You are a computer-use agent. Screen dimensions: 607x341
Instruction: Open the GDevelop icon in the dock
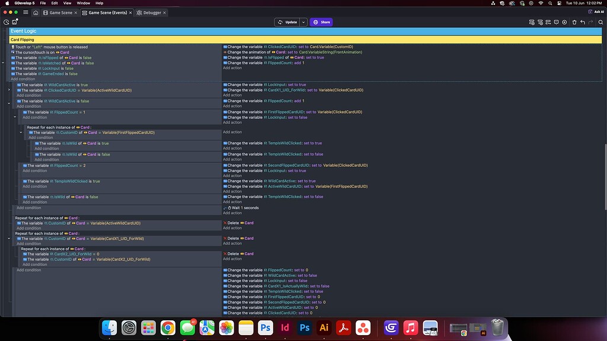(391, 328)
